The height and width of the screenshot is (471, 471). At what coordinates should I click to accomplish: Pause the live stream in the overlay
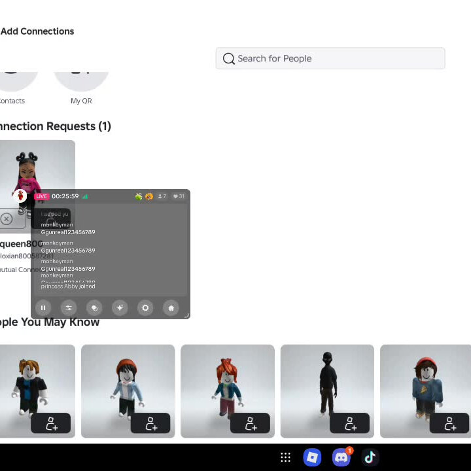(43, 308)
